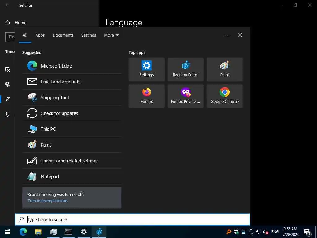317x238 pixels.
Task: Open the notification center icon
Action: click(307, 232)
